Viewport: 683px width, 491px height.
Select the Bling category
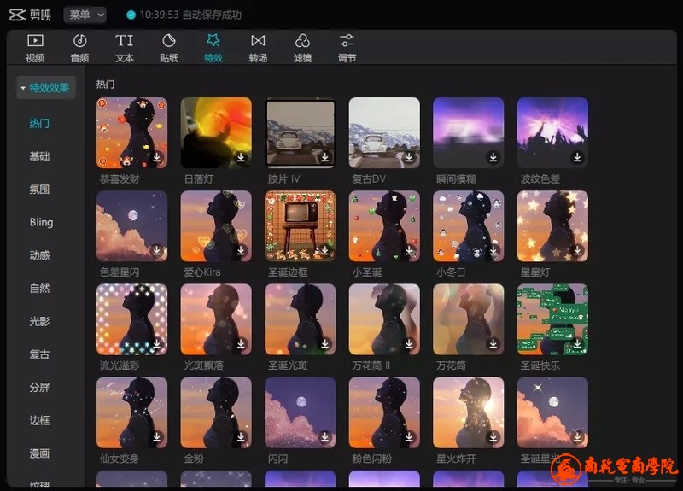tap(41, 222)
